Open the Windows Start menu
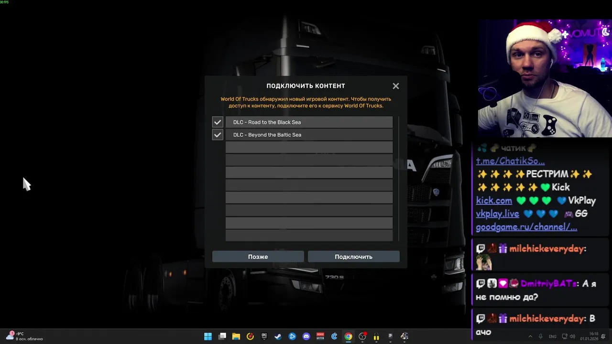The height and width of the screenshot is (344, 612). pos(208,336)
